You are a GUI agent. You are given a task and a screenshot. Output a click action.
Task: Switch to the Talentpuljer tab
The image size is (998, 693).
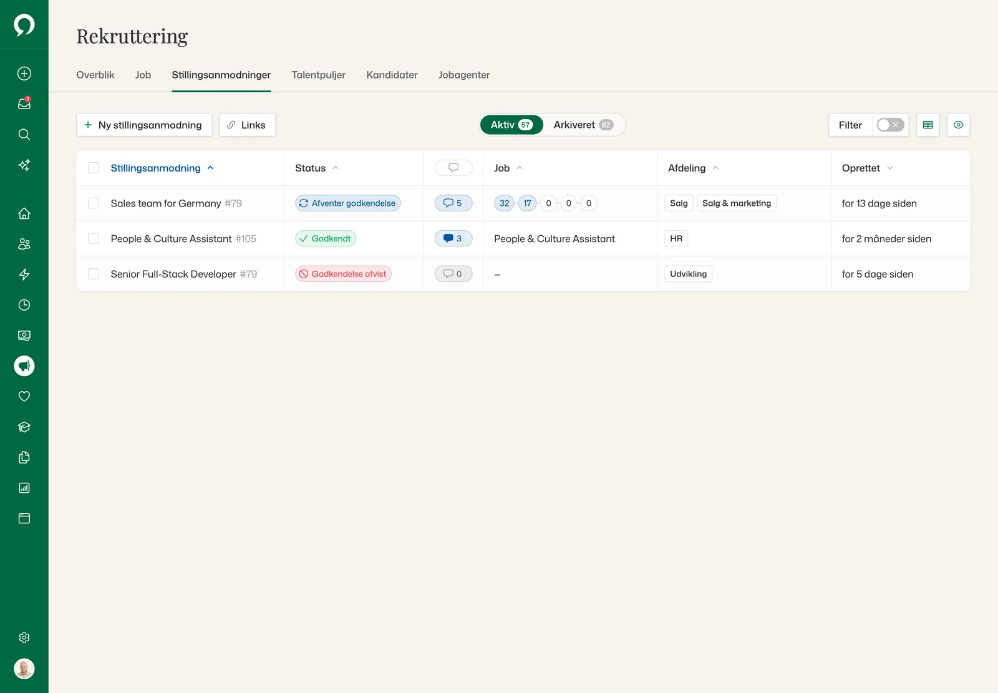(x=318, y=75)
